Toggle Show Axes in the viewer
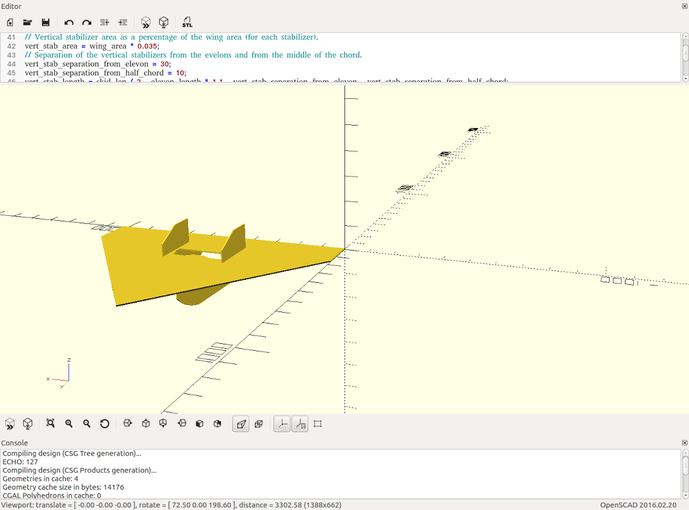The image size is (689, 510). (x=282, y=424)
